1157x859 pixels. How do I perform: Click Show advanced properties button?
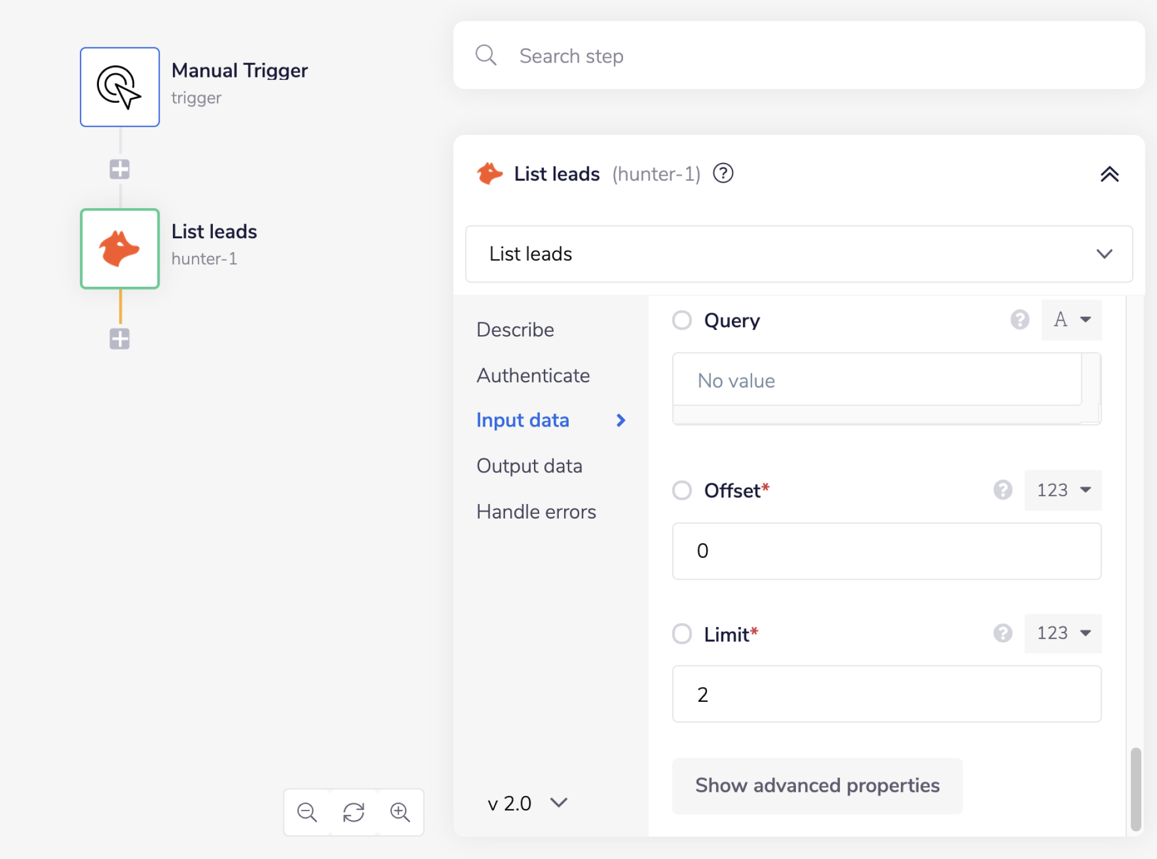click(x=817, y=786)
